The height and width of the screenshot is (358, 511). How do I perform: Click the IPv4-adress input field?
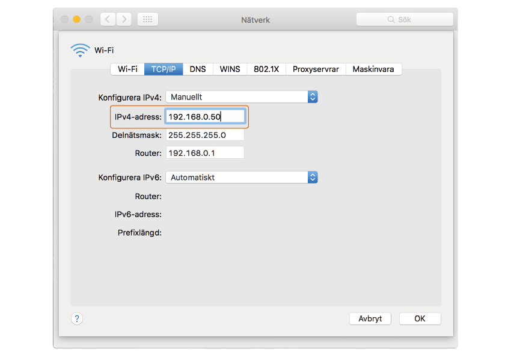[x=205, y=117]
